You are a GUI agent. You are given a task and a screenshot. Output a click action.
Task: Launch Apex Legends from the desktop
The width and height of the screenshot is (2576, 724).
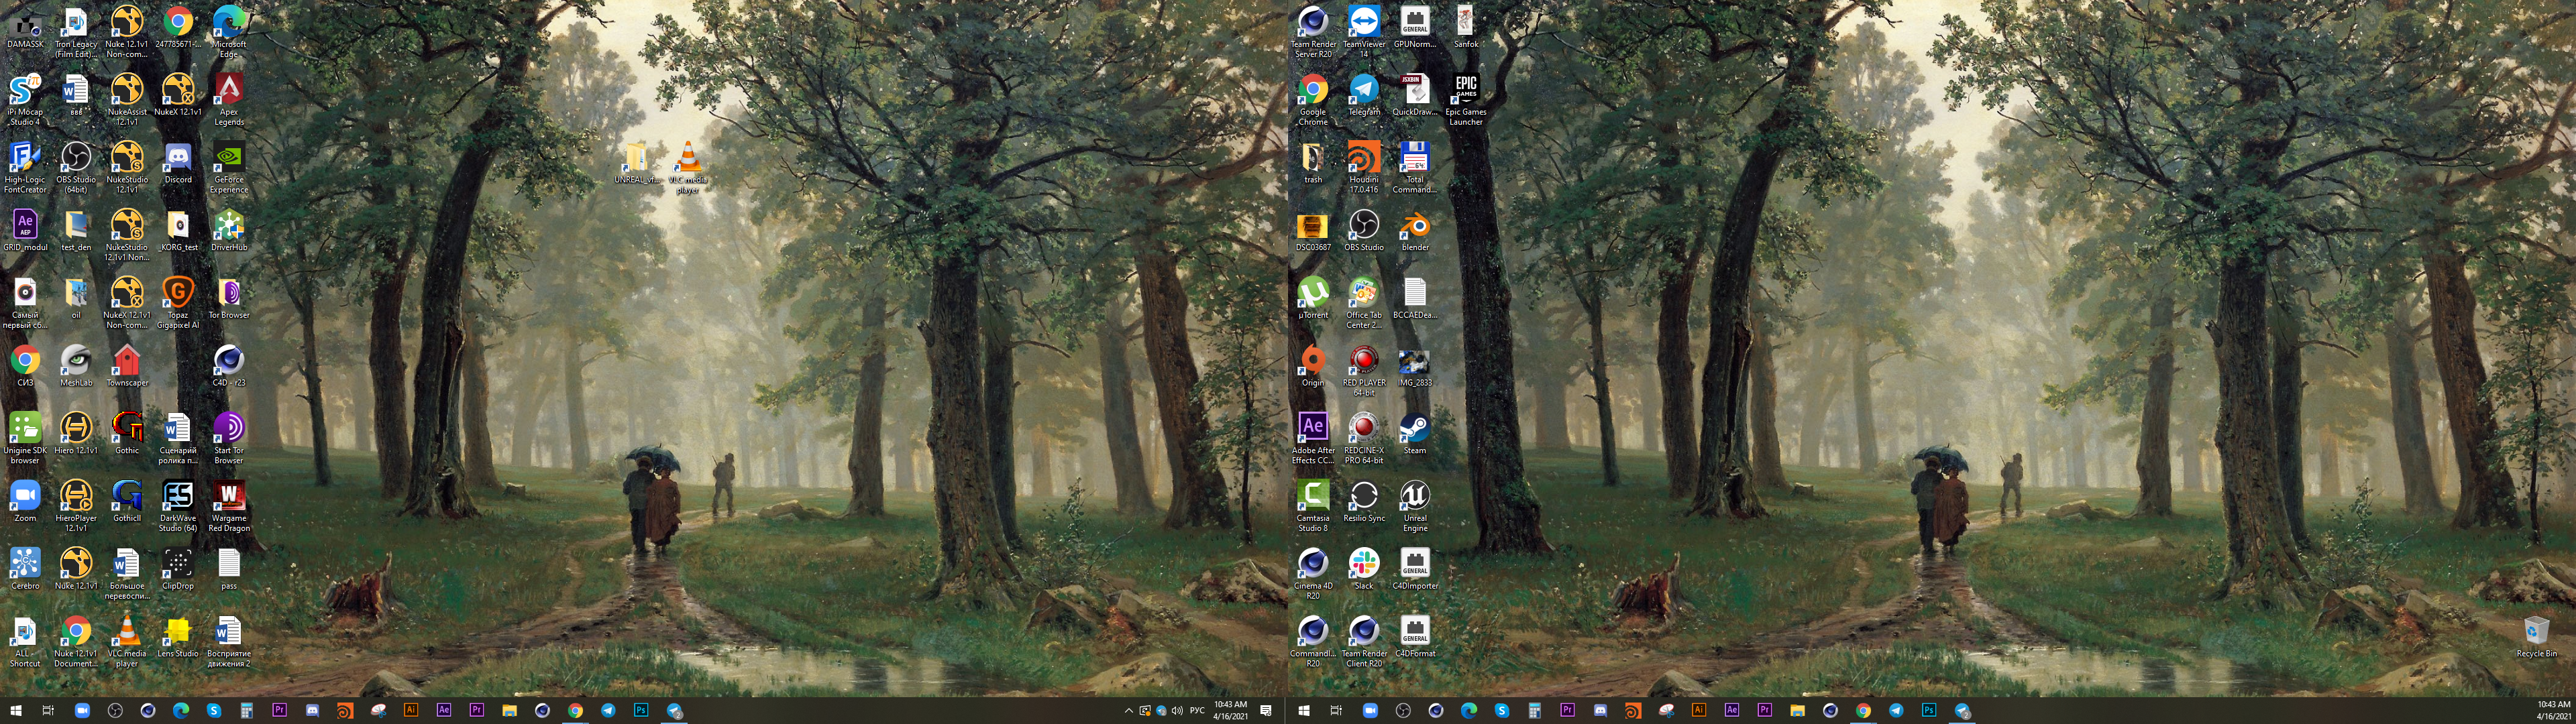point(229,99)
